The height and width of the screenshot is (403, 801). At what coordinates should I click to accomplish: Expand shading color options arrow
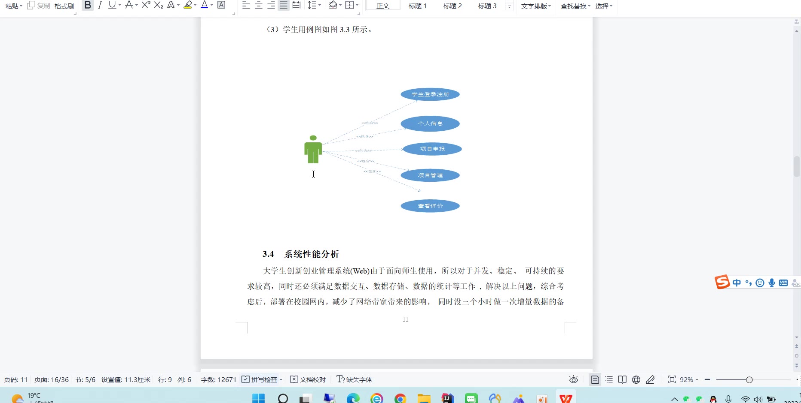[340, 5]
